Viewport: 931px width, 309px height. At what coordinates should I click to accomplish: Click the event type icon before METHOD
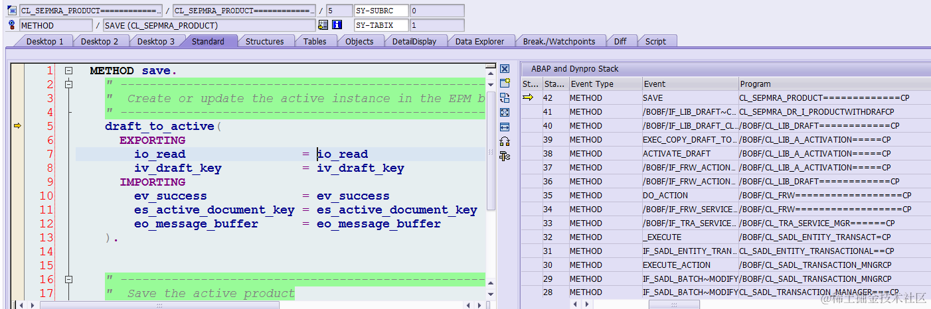[12, 25]
